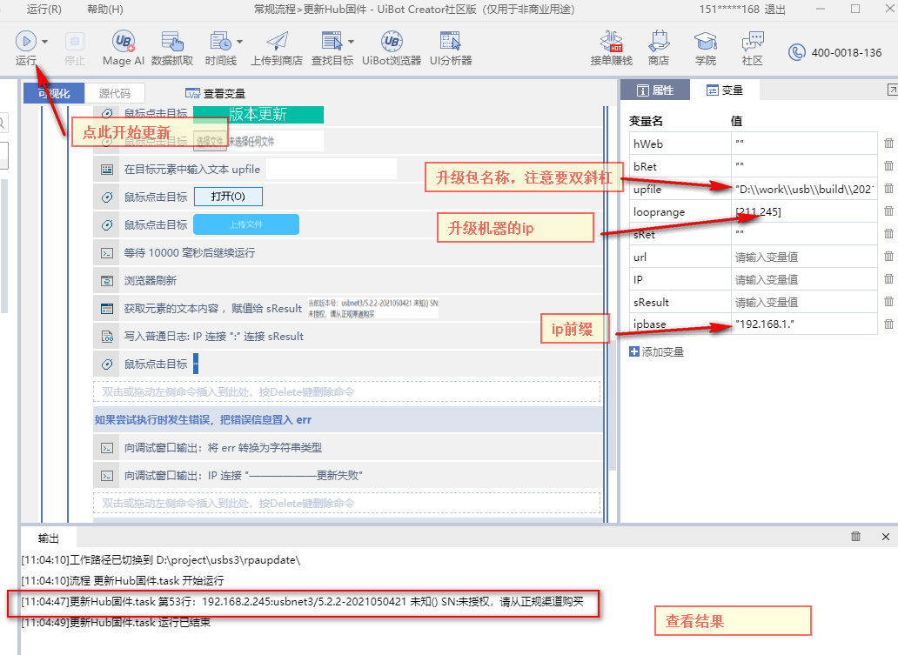Select the 查找目标 find target tool
The width and height of the screenshot is (898, 655).
(x=332, y=48)
